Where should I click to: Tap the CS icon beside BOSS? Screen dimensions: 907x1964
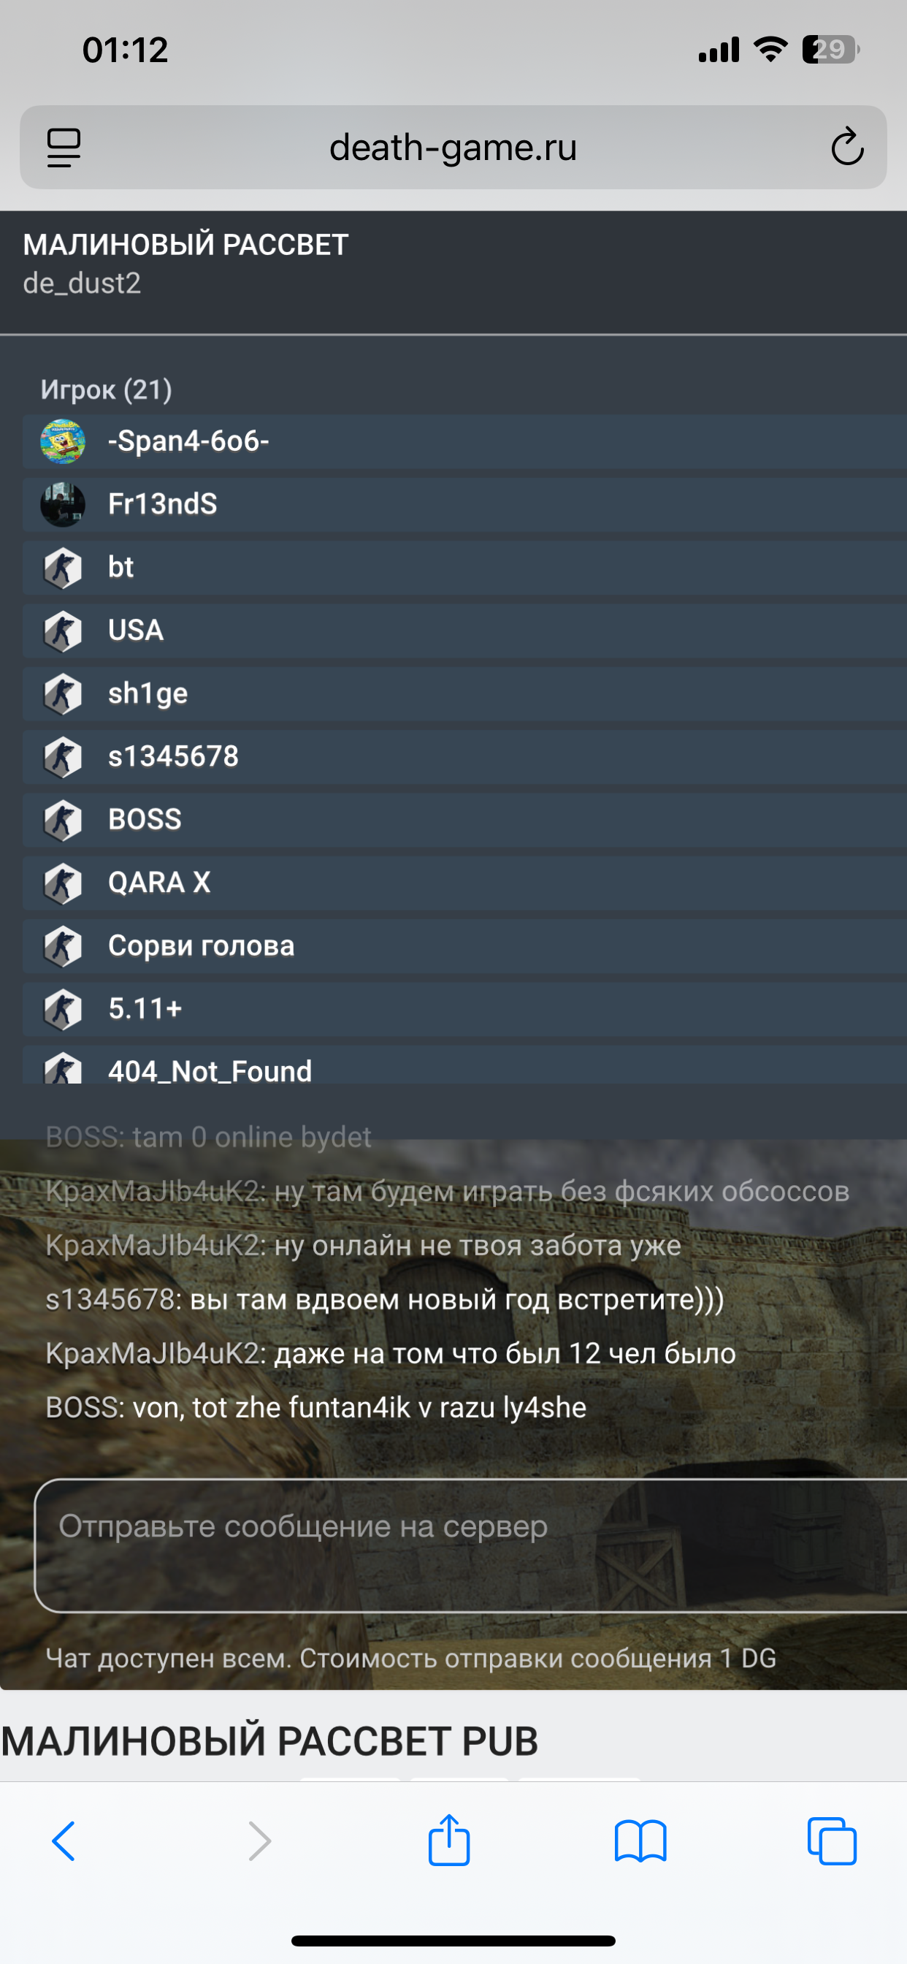click(63, 821)
